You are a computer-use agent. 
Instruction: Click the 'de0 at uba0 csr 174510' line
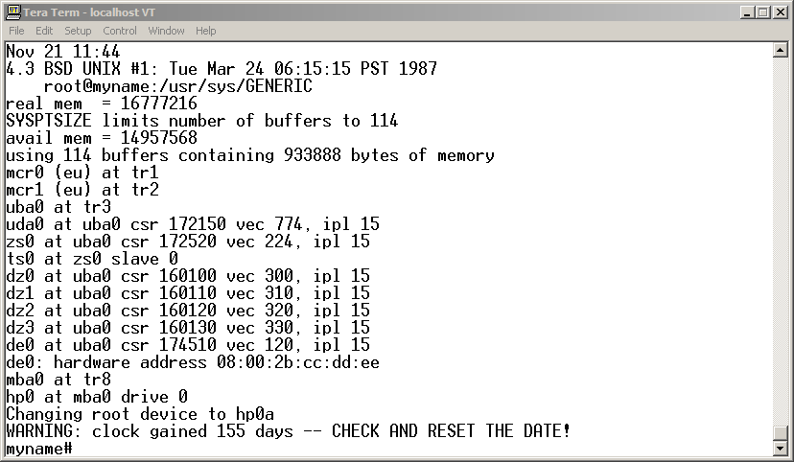[188, 345]
